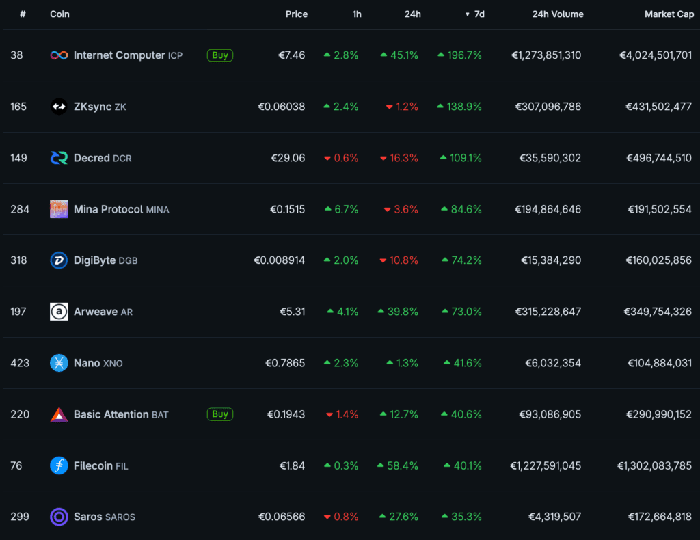Sort the table by Price
700x540 pixels.
tap(297, 14)
